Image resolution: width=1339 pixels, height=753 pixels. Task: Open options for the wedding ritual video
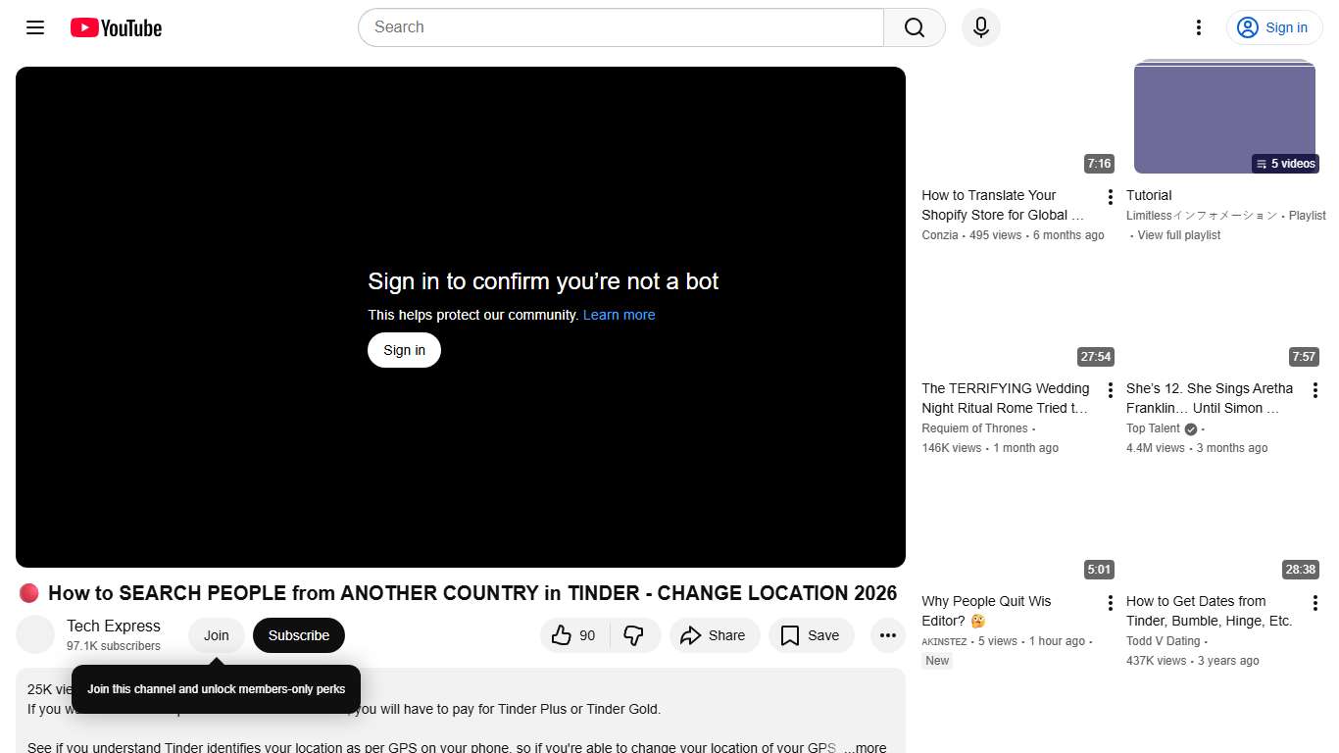tap(1109, 389)
